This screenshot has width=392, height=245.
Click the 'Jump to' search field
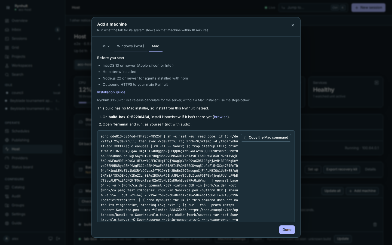[x=313, y=8]
